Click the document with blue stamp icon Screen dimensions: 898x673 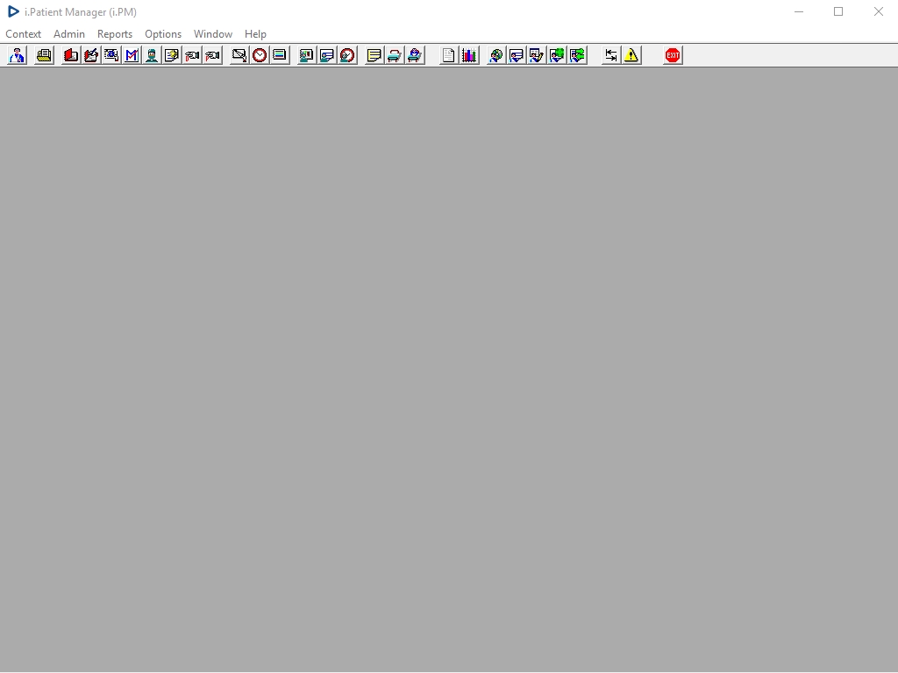point(111,55)
